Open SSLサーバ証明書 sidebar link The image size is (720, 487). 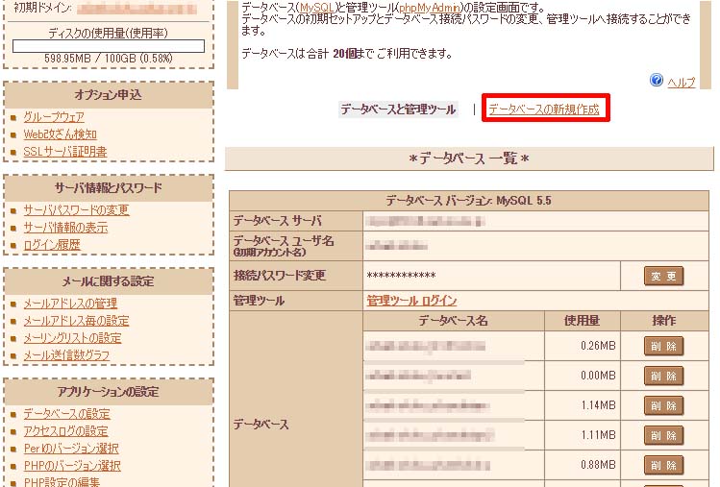pyautogui.click(x=64, y=152)
